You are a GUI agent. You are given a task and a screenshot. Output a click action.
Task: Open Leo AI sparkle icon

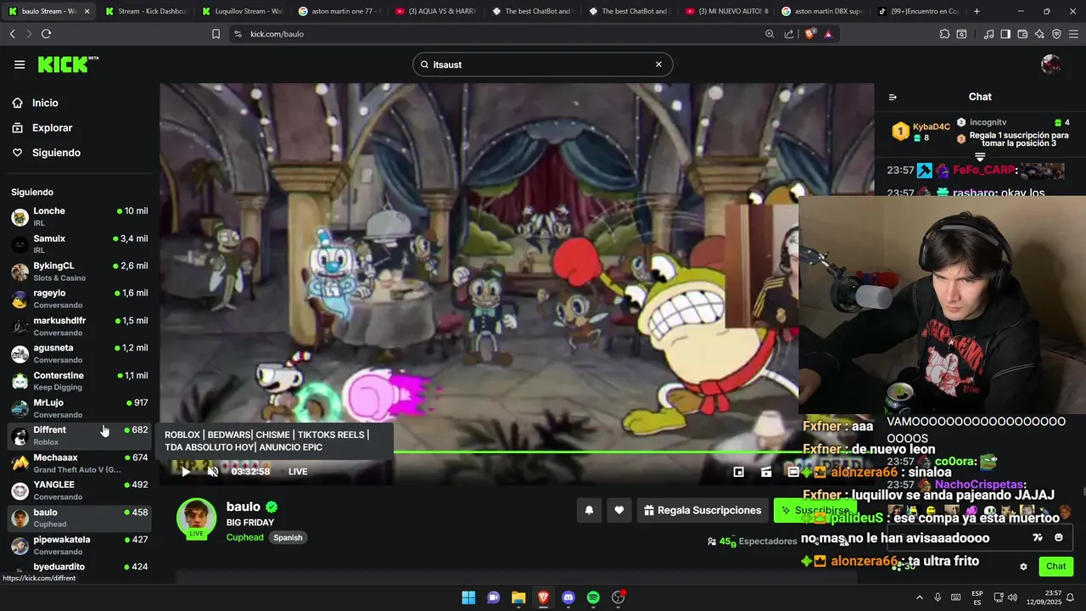1039,34
